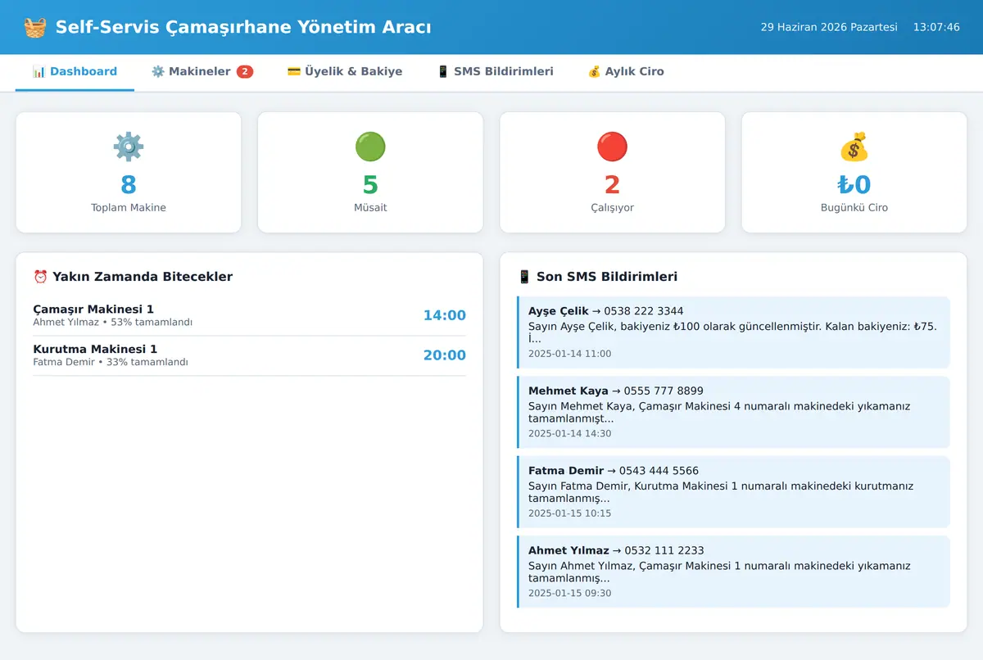Viewport: 983px width, 660px height.
Task: Click the 20:00 remaining time
Action: click(445, 355)
